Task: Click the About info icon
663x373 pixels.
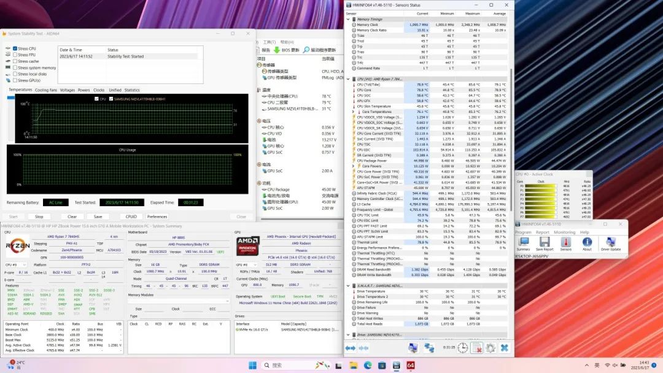Action: [x=587, y=244]
